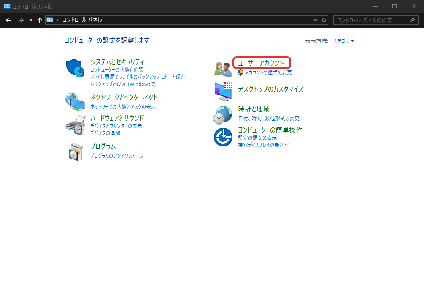Click the Hardware and Sound printer icon

pyautogui.click(x=76, y=125)
